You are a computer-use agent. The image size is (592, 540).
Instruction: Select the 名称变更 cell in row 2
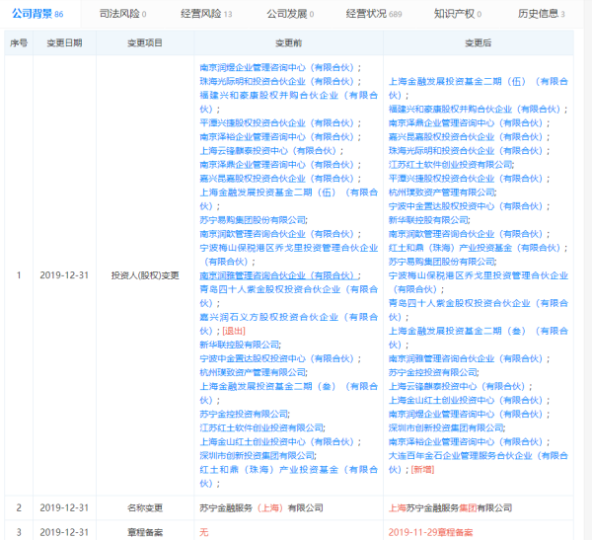pos(145,507)
